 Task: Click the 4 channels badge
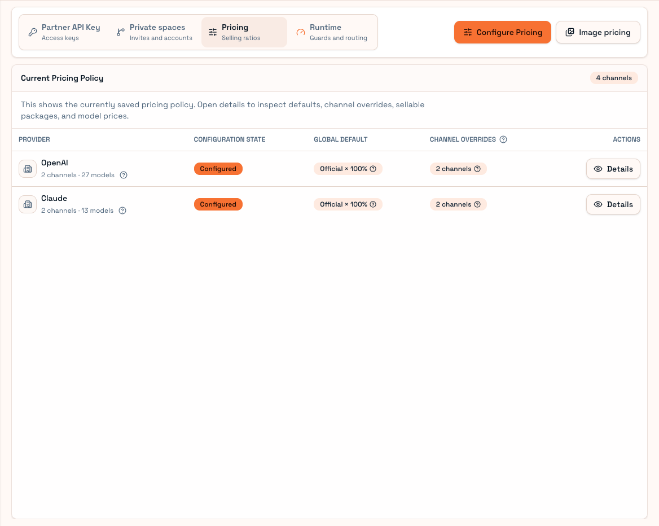614,78
